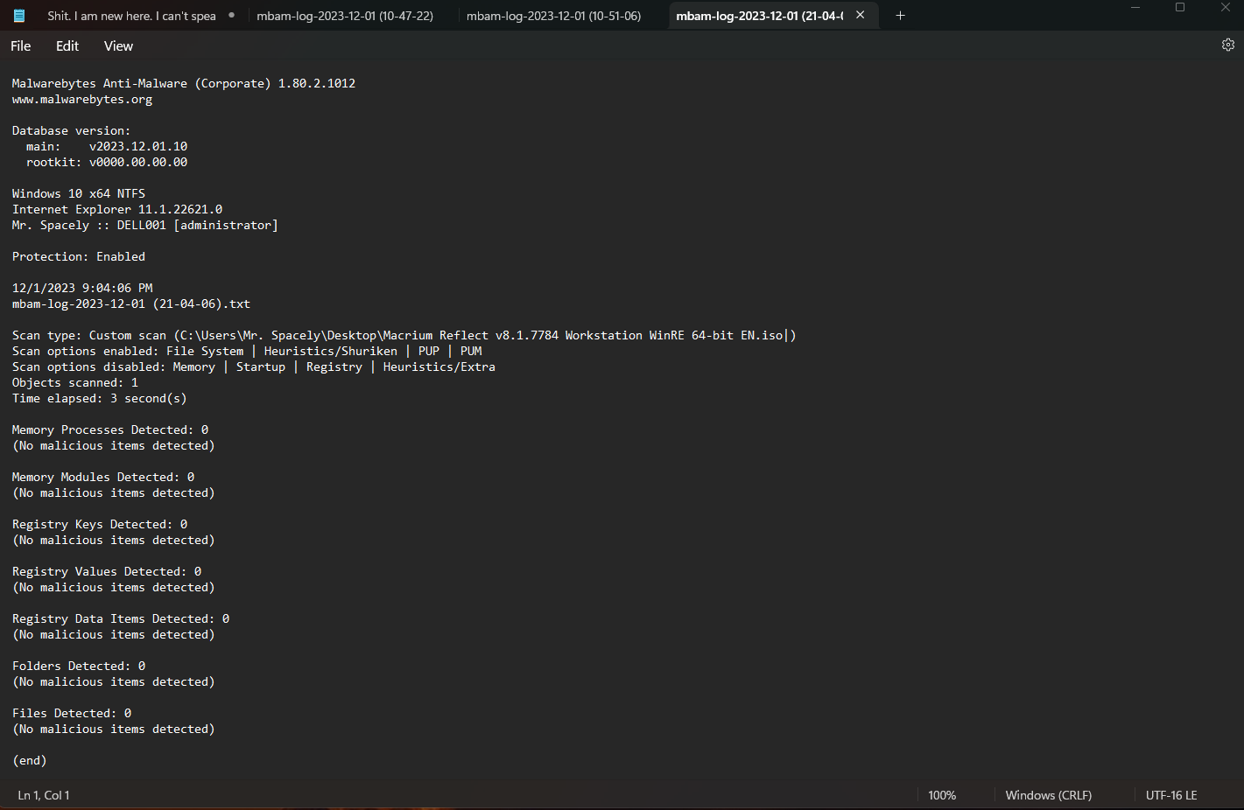This screenshot has height=810, width=1244.
Task: Click Memory Processes Detected: 0 line
Action: tap(110, 430)
